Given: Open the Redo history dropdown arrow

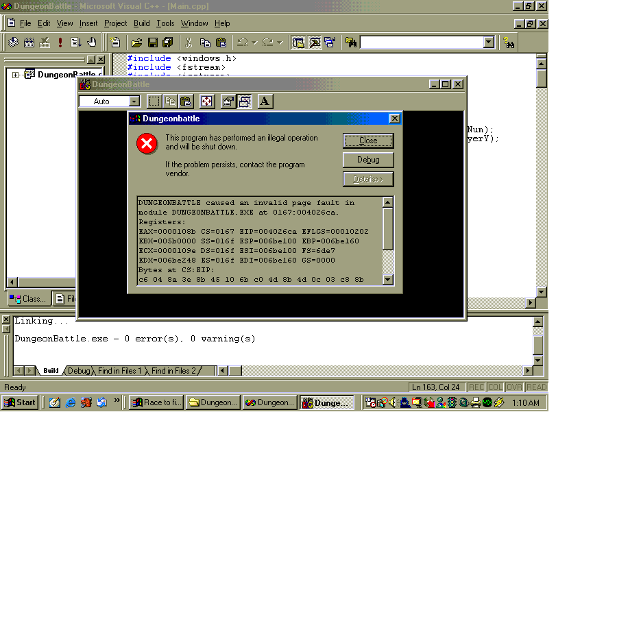Looking at the screenshot, I should [280, 43].
